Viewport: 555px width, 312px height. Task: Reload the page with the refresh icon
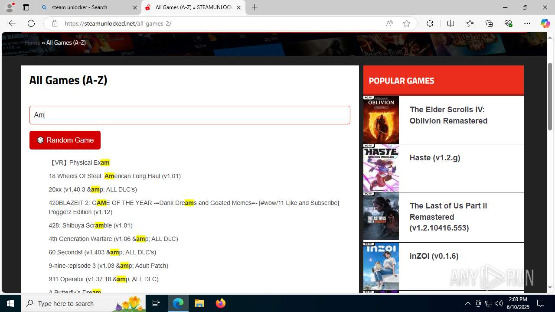point(31,23)
